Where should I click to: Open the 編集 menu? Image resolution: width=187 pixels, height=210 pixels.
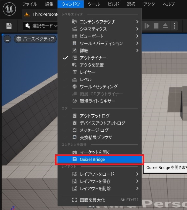49,4
